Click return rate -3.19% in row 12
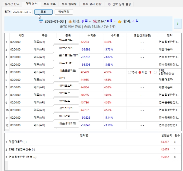Image resolution: width=183 pixels, height=171 pixels. [x=109, y=125]
